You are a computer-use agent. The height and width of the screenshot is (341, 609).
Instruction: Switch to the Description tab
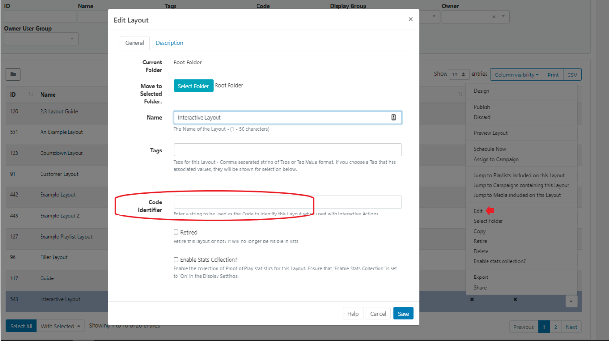[169, 43]
